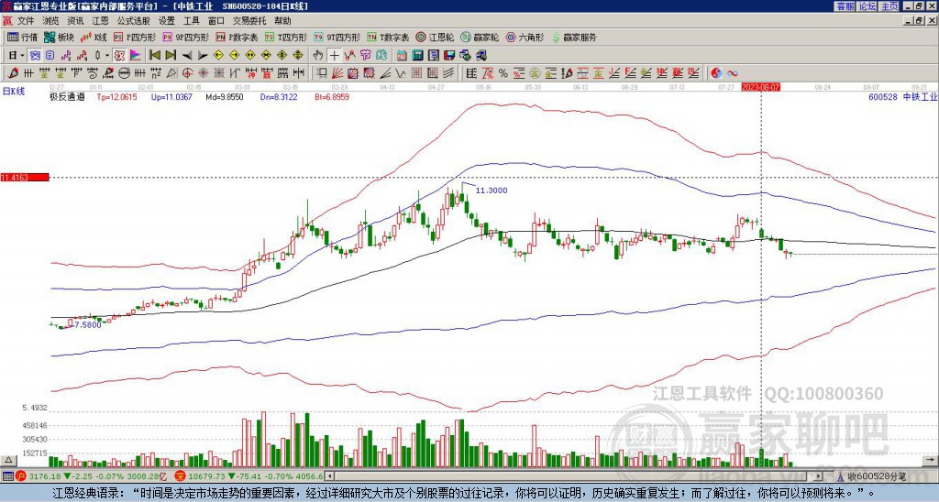Toggle the 权 price adjustment button
The height and width of the screenshot is (502, 939).
coord(119,56)
